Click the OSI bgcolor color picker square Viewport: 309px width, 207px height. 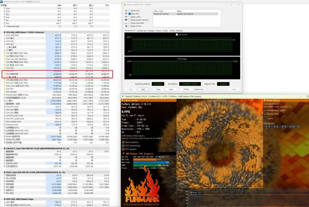(298, 126)
